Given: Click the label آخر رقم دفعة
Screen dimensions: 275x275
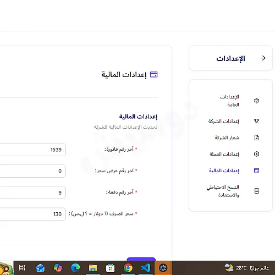Looking at the screenshot, I should point(120,192).
